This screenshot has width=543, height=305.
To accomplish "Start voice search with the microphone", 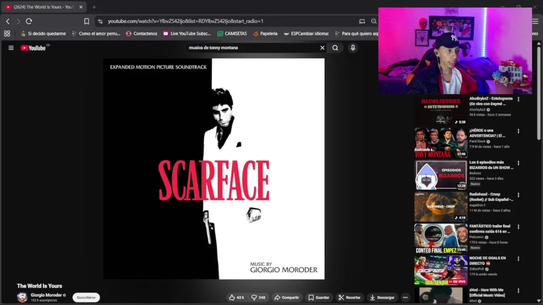I will [353, 48].
